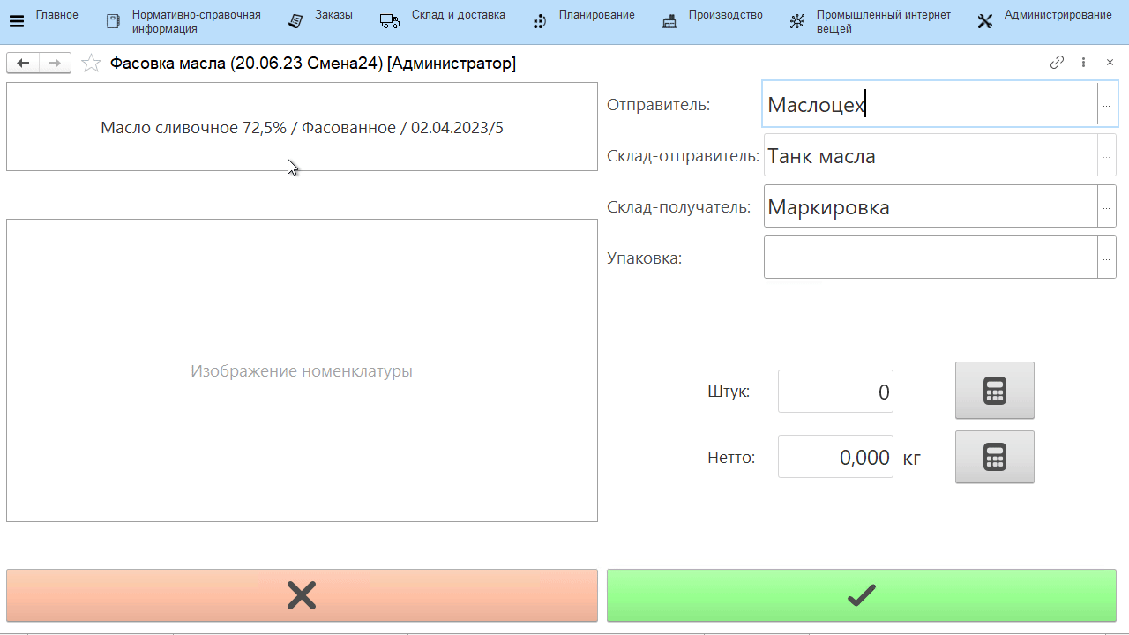Open the hamburger main menu icon
Viewport: 1129px width, 635px height.
tap(17, 22)
